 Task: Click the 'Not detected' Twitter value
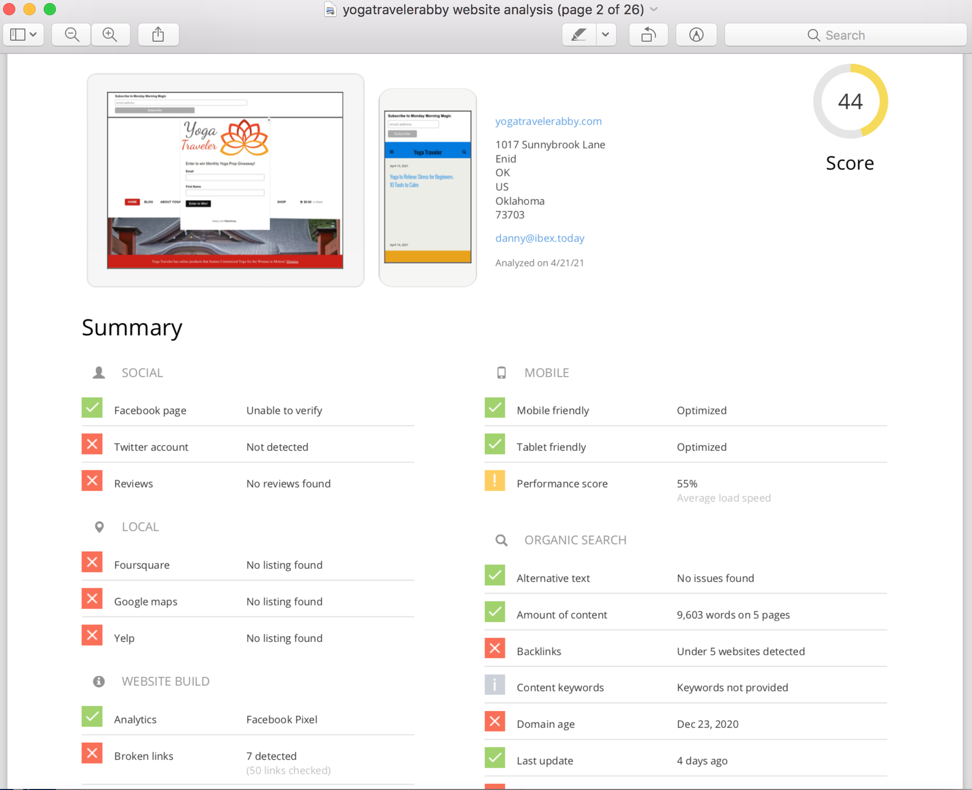[277, 447]
